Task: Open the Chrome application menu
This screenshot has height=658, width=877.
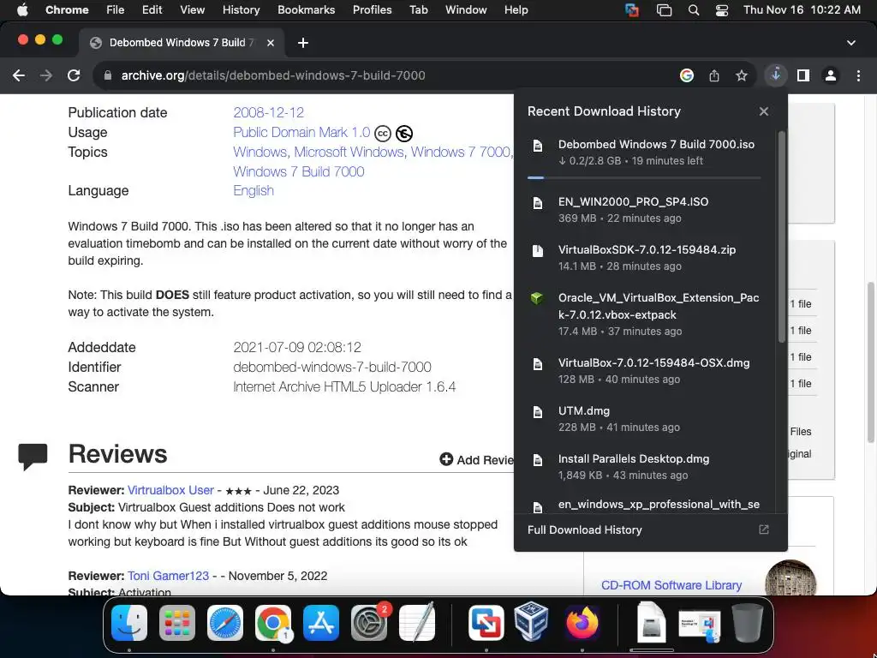Action: point(67,9)
